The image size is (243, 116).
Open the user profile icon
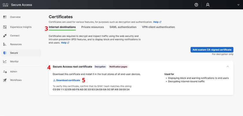(x=208, y=5)
